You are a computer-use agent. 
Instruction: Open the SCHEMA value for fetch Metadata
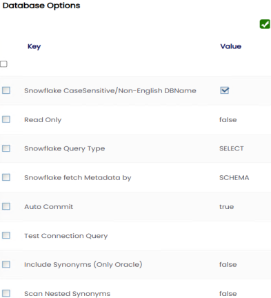[x=234, y=177]
